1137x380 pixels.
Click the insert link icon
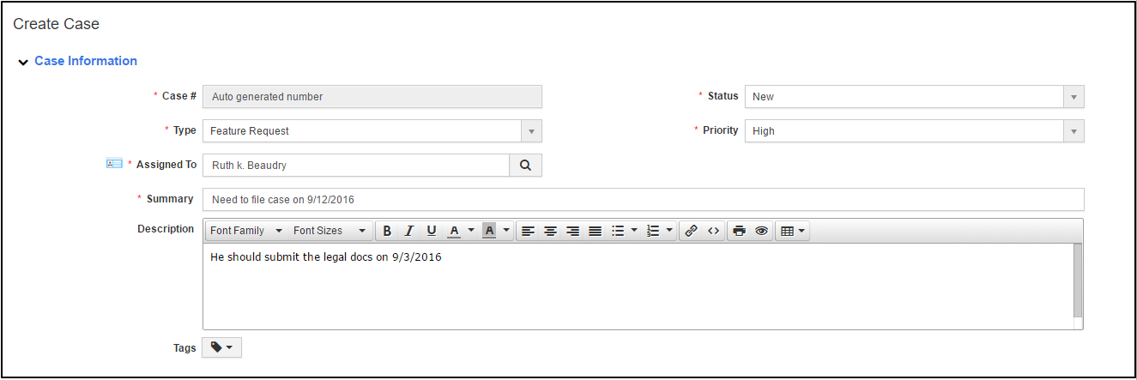coord(691,231)
